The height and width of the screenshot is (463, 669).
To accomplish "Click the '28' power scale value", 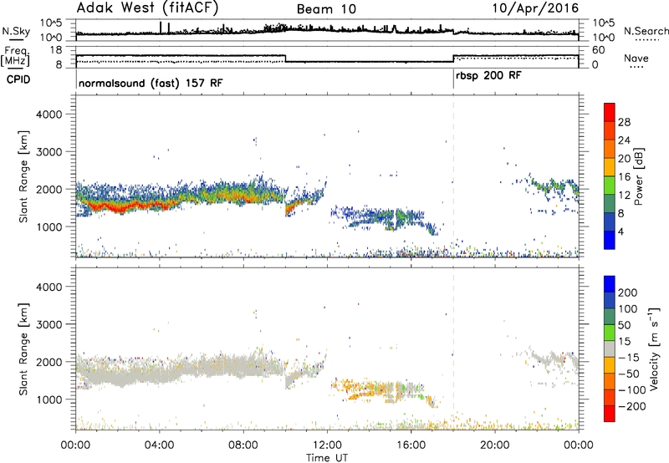I will click(x=624, y=122).
